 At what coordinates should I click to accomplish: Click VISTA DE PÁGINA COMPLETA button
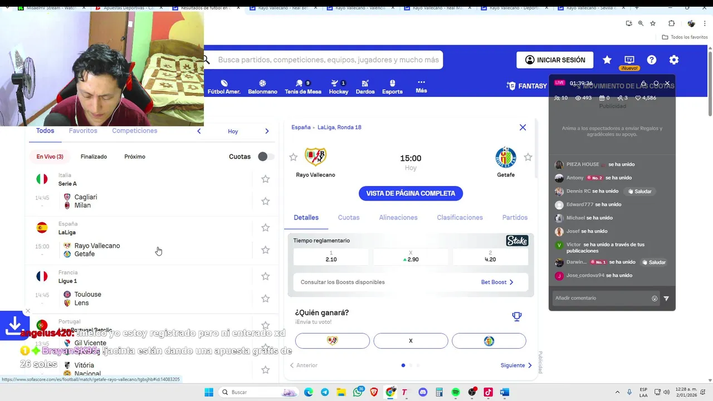pyautogui.click(x=411, y=193)
